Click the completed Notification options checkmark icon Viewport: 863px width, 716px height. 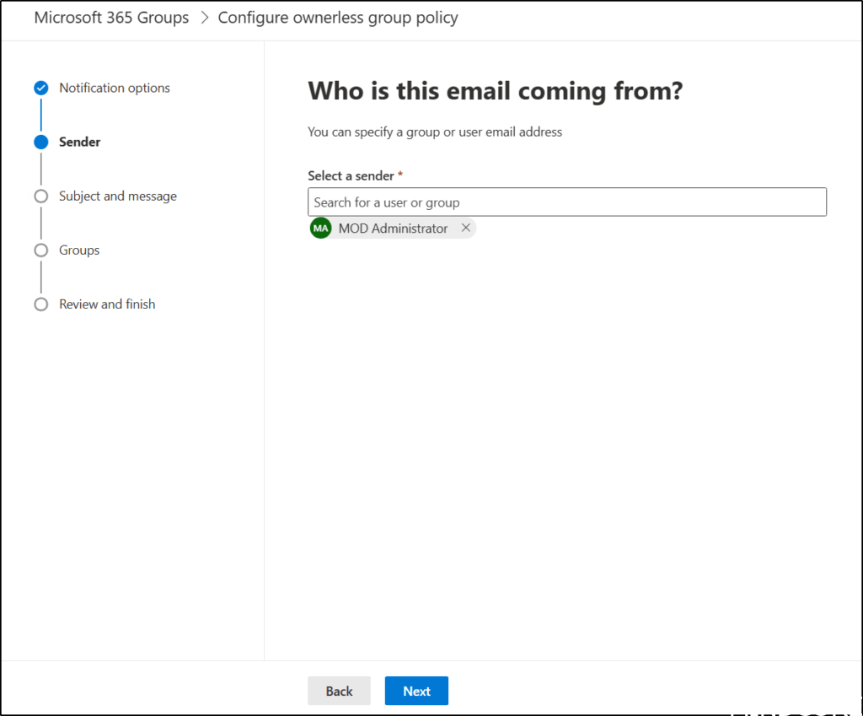pyautogui.click(x=40, y=89)
